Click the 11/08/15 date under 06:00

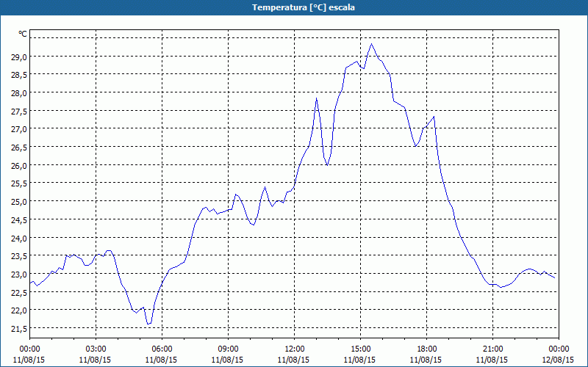click(x=161, y=360)
